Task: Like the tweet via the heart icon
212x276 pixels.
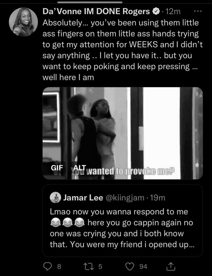Action: pyautogui.click(x=130, y=266)
